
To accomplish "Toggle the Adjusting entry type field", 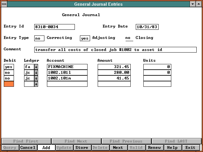I will point(85,38).
